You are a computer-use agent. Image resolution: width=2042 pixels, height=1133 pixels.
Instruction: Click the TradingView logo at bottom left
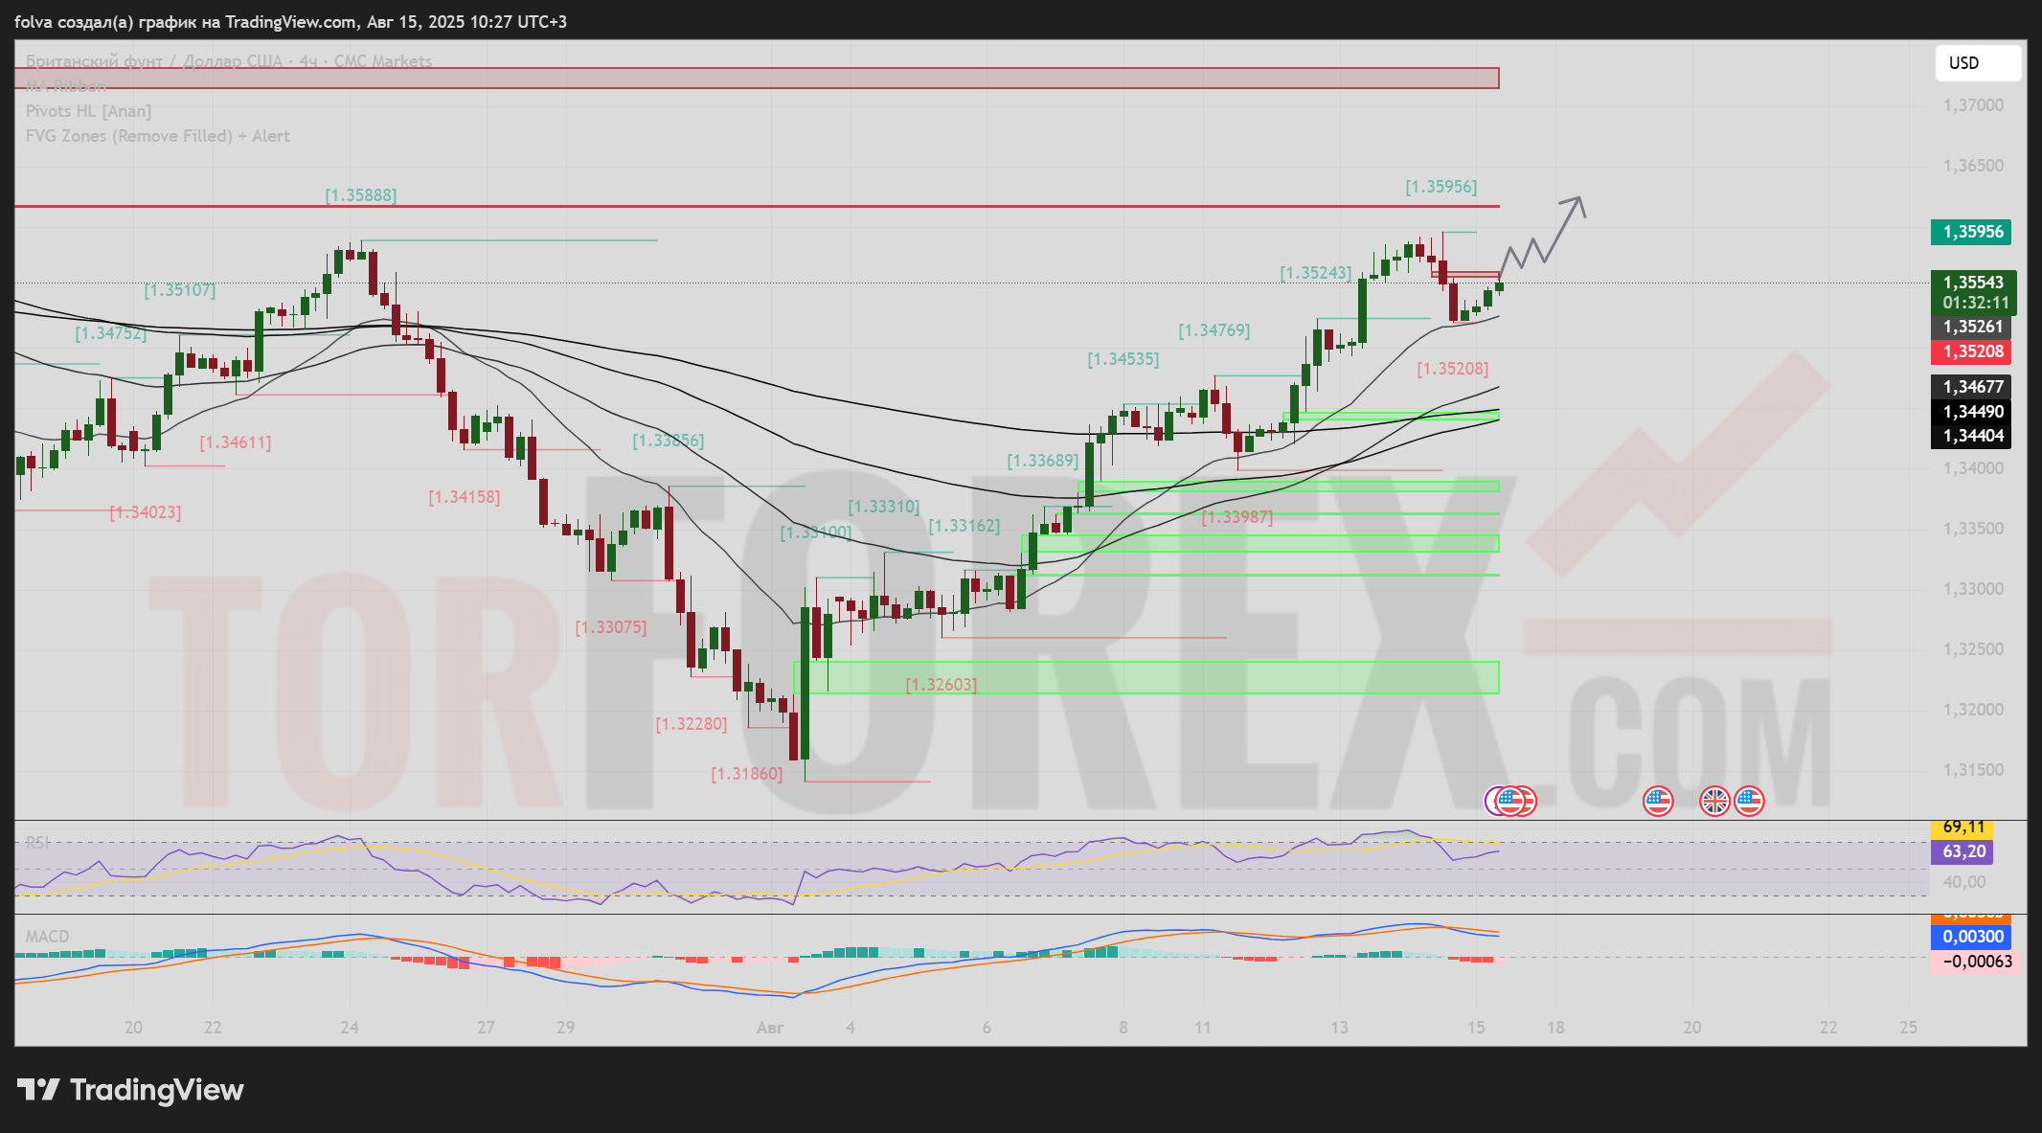click(x=131, y=1090)
